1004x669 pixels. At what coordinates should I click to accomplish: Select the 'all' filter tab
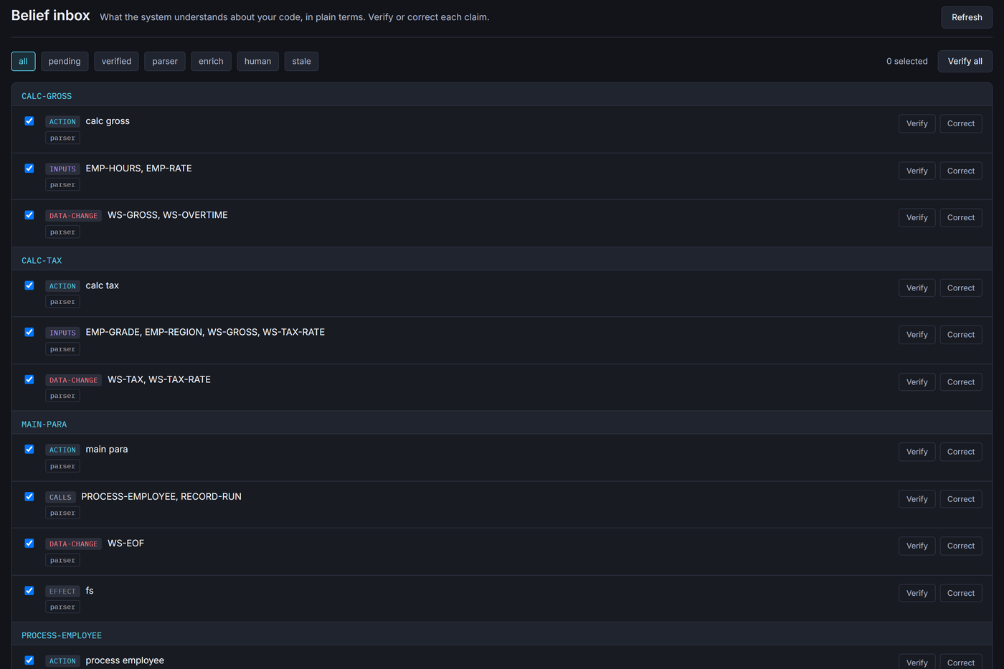pos(23,62)
